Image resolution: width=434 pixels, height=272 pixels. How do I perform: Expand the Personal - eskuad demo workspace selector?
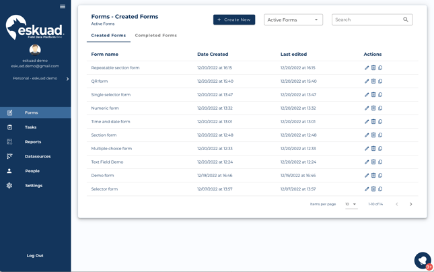(40, 79)
